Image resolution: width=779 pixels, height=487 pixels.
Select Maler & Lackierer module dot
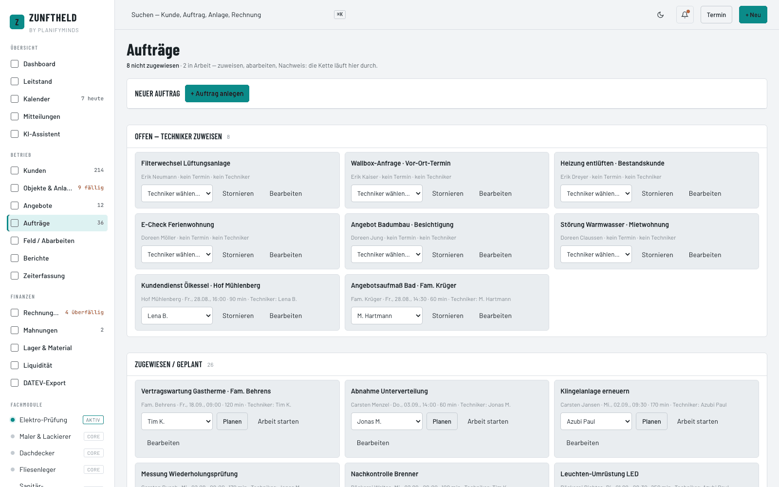tap(13, 436)
